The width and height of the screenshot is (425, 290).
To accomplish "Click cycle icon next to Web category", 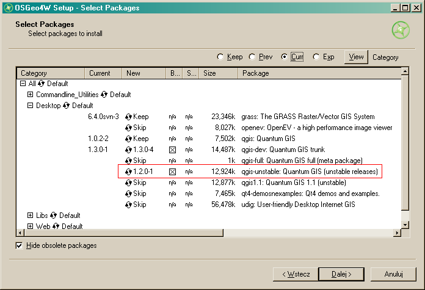I will [x=56, y=226].
